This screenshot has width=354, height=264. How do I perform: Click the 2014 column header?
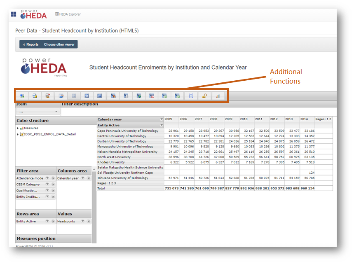(304, 119)
